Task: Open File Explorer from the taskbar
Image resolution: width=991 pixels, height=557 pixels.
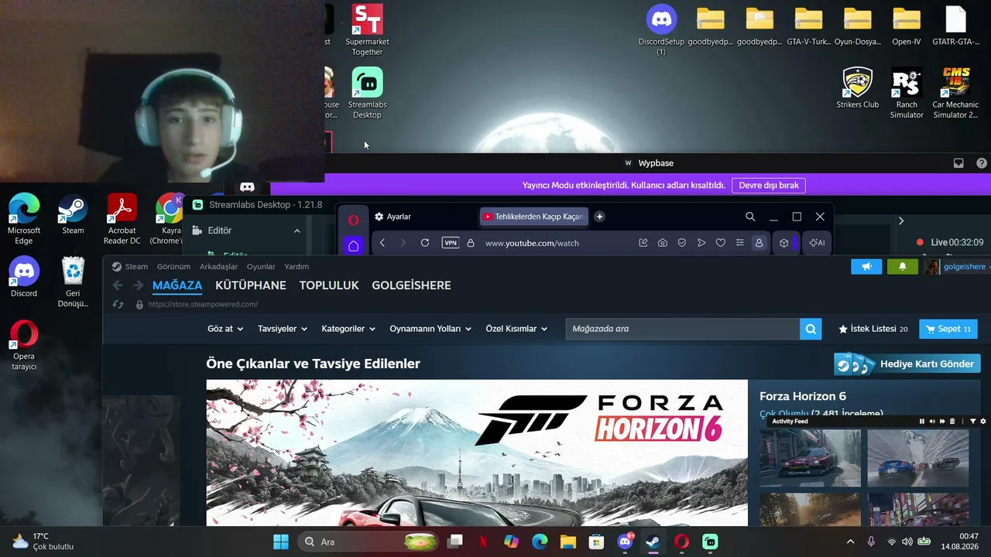Action: pyautogui.click(x=568, y=542)
